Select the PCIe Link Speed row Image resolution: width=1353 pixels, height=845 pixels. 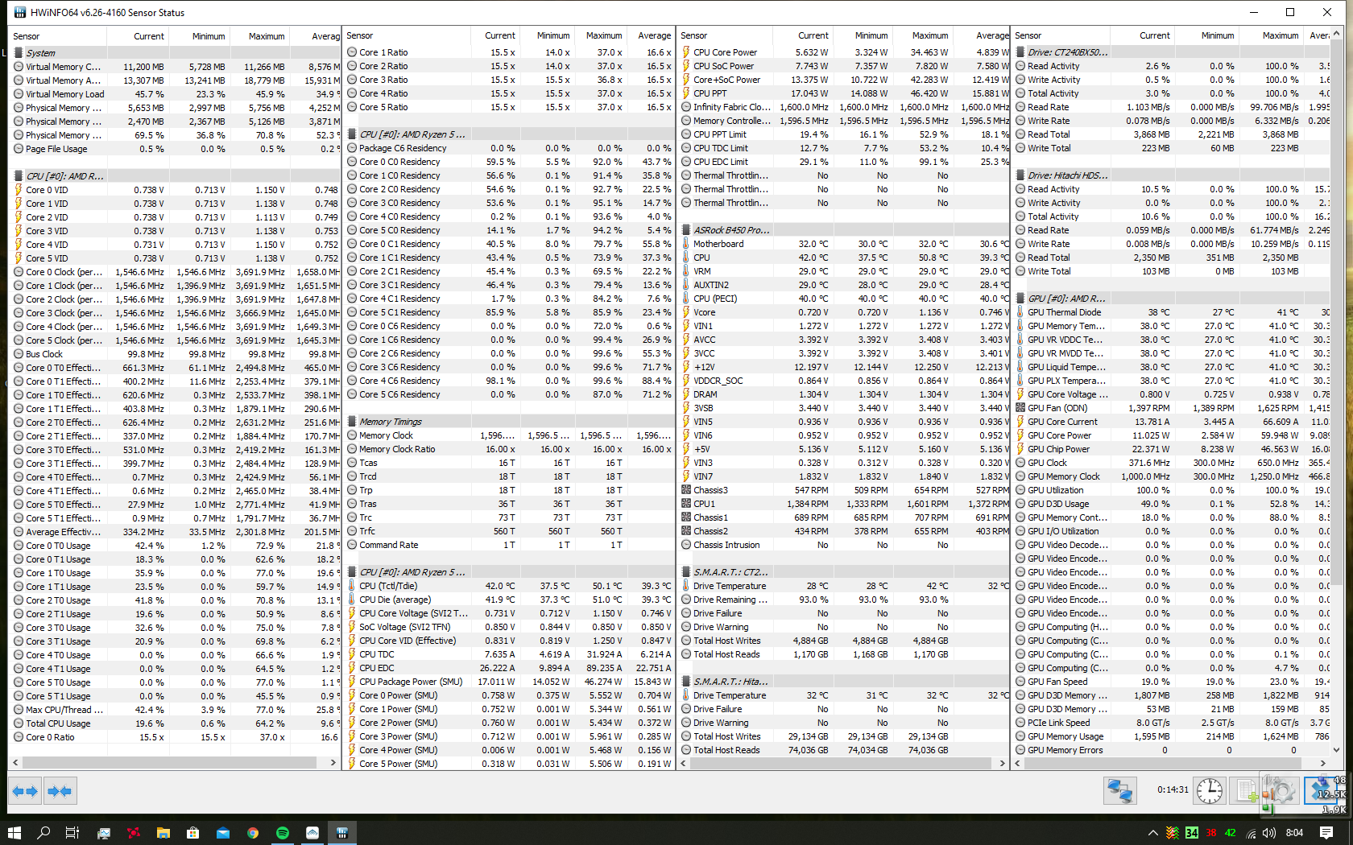point(1172,723)
